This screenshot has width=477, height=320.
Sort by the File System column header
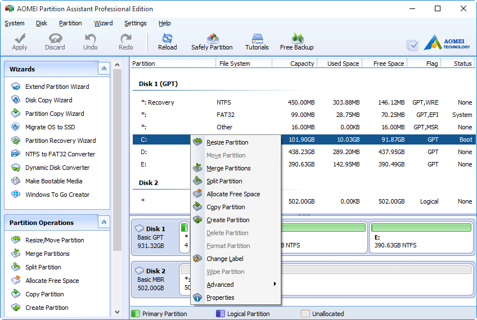pos(244,64)
